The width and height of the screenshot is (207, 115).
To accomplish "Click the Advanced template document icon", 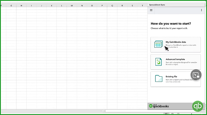I will pos(158,62).
